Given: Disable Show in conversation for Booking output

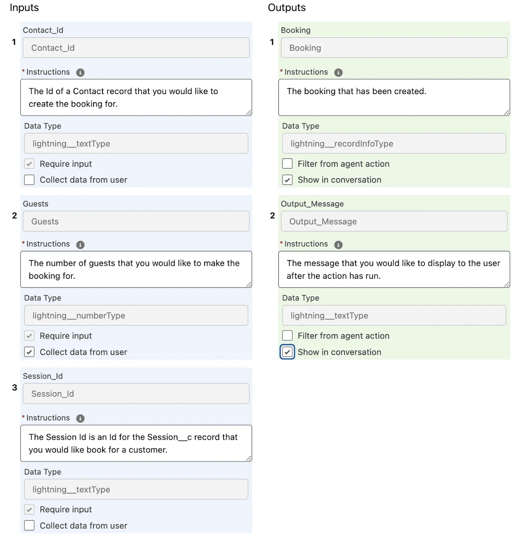Looking at the screenshot, I should [287, 180].
